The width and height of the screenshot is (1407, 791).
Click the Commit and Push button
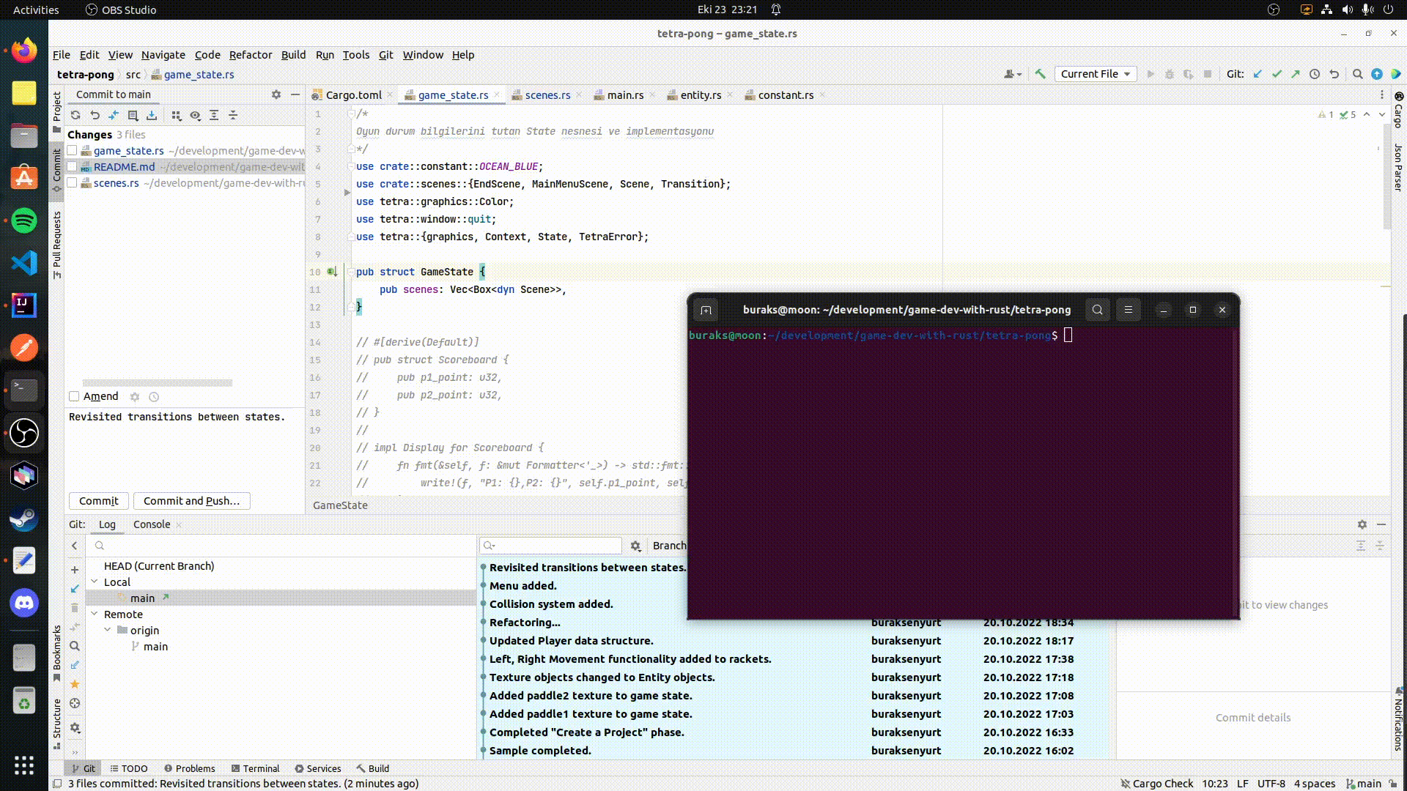coord(191,500)
